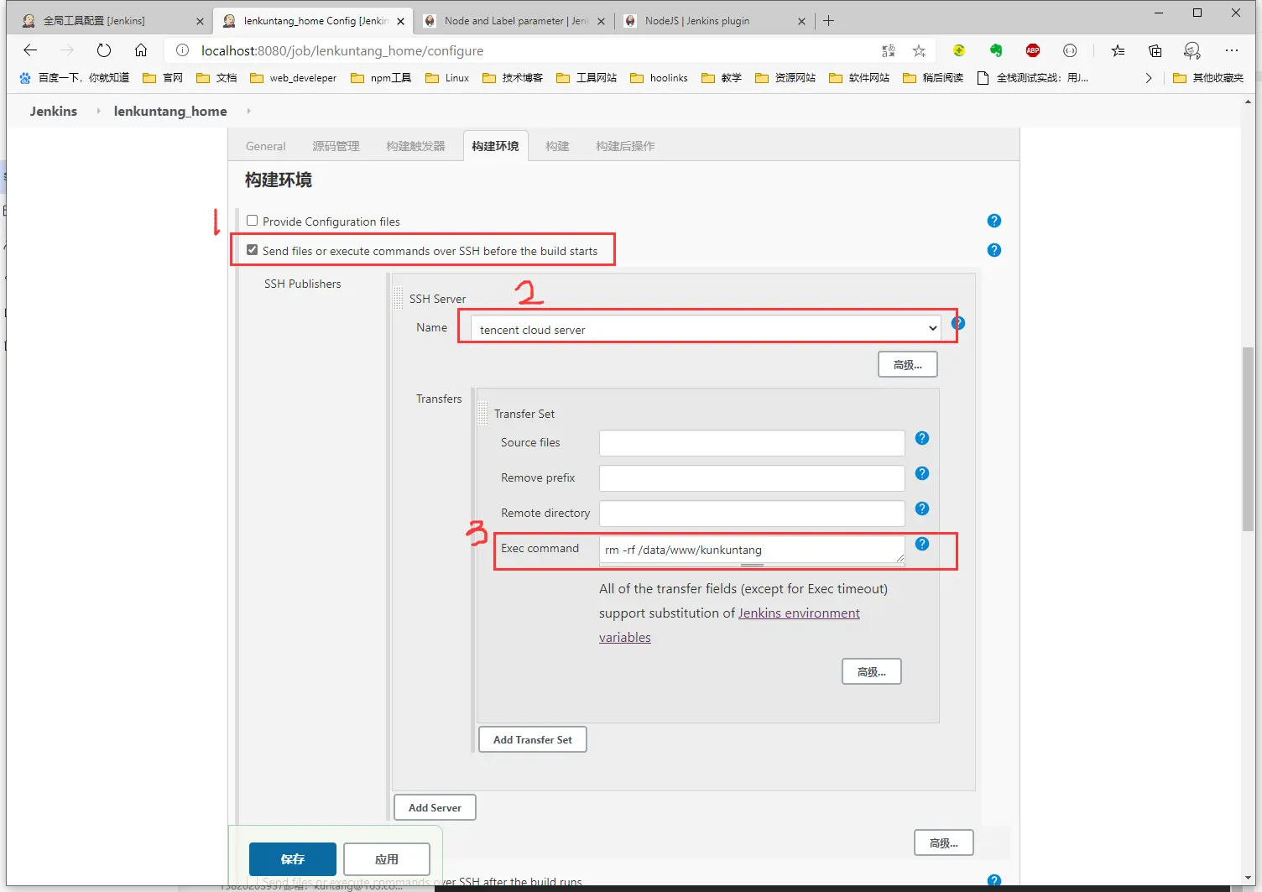Open the browser profile icon
1262x892 pixels.
[x=1192, y=50]
